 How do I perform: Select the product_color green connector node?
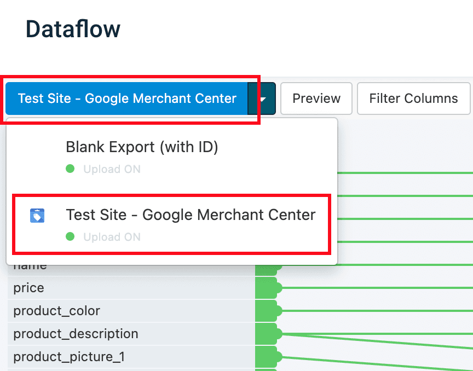click(x=268, y=311)
